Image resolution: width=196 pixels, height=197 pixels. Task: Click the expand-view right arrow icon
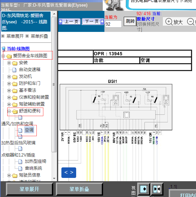144,189
